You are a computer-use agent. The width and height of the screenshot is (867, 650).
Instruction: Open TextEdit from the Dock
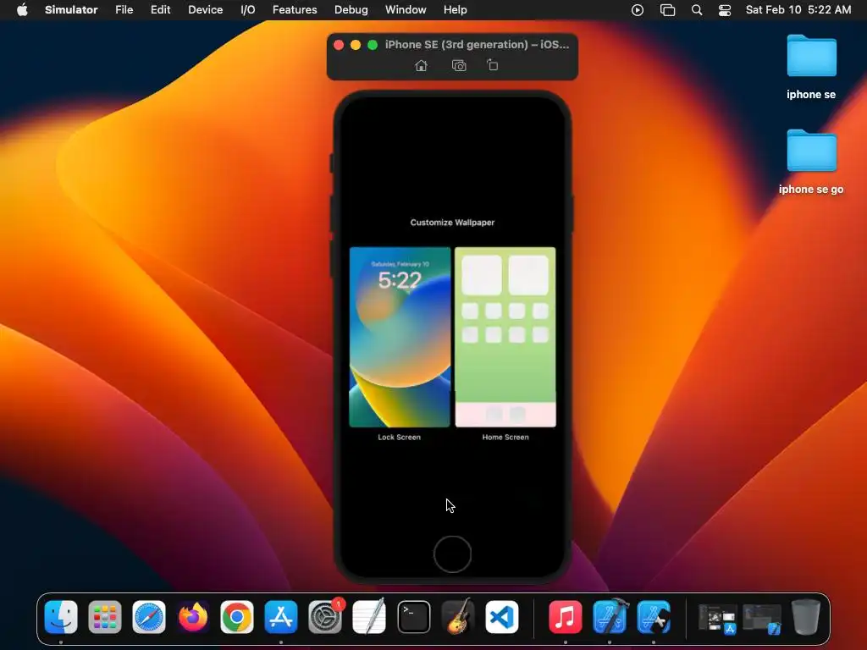tap(369, 617)
